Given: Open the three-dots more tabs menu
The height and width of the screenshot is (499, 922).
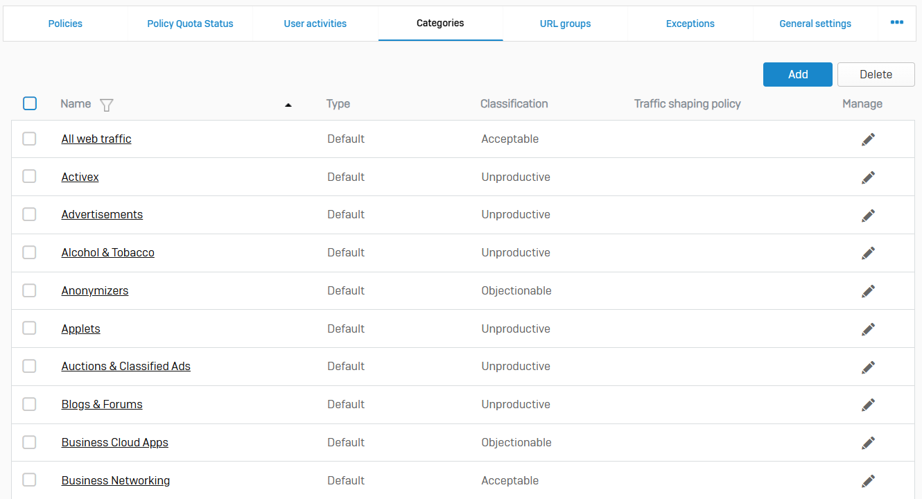Looking at the screenshot, I should pos(896,23).
